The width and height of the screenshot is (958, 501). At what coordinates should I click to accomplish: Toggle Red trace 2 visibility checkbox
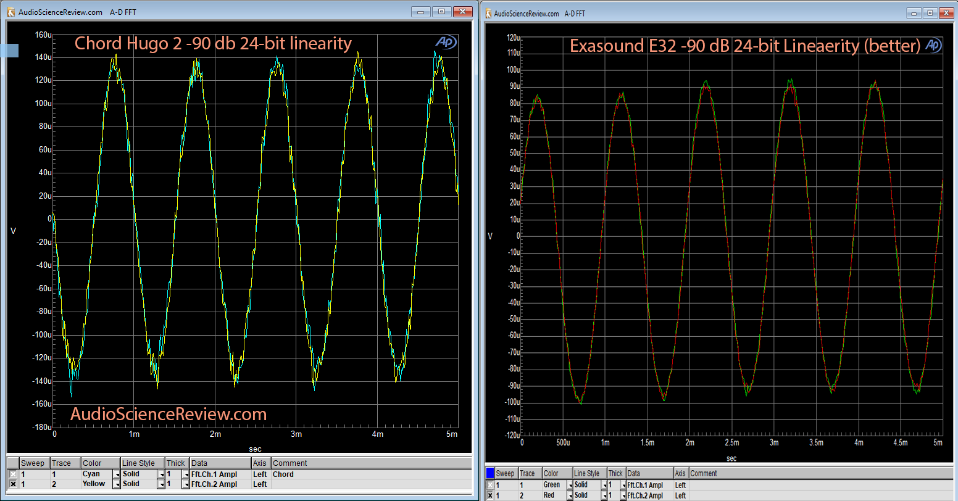[490, 495]
